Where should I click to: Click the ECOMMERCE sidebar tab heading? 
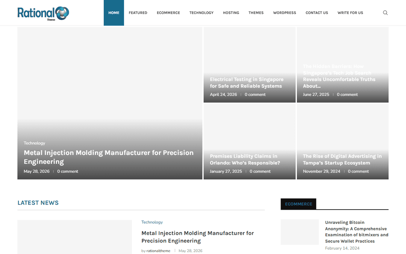(x=298, y=204)
